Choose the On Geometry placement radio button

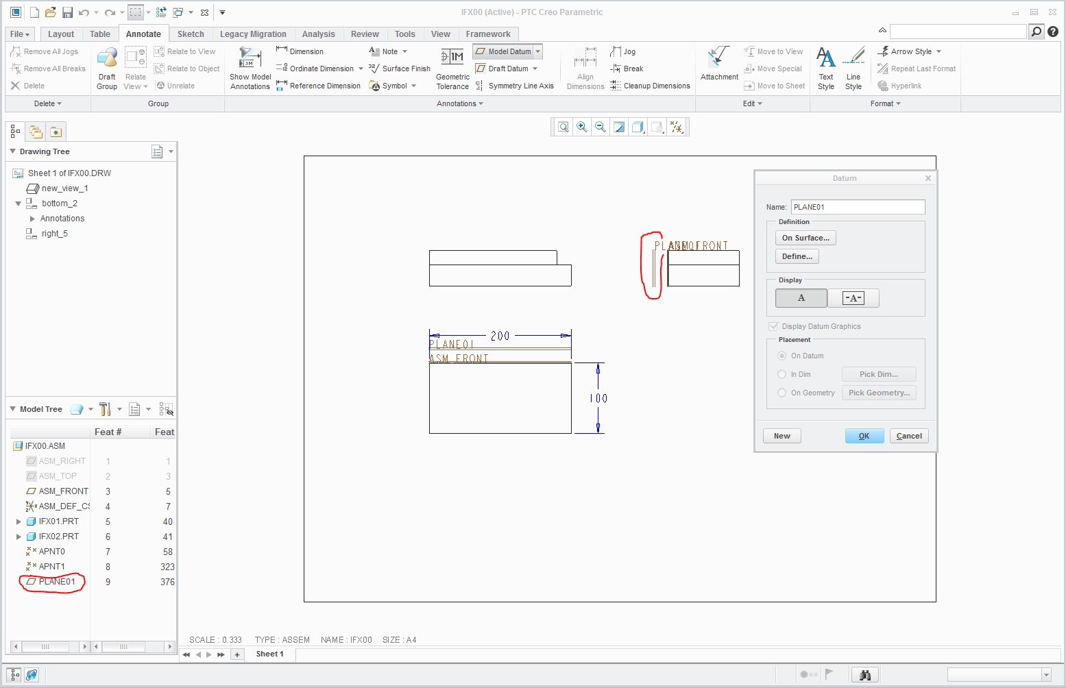(782, 393)
